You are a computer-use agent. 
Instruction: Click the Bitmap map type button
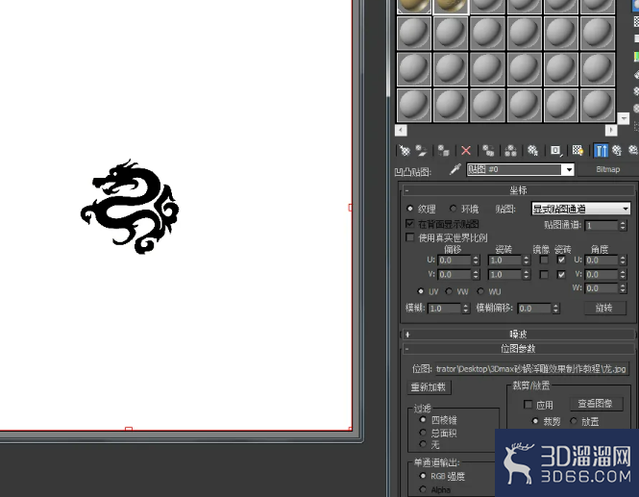(x=607, y=169)
